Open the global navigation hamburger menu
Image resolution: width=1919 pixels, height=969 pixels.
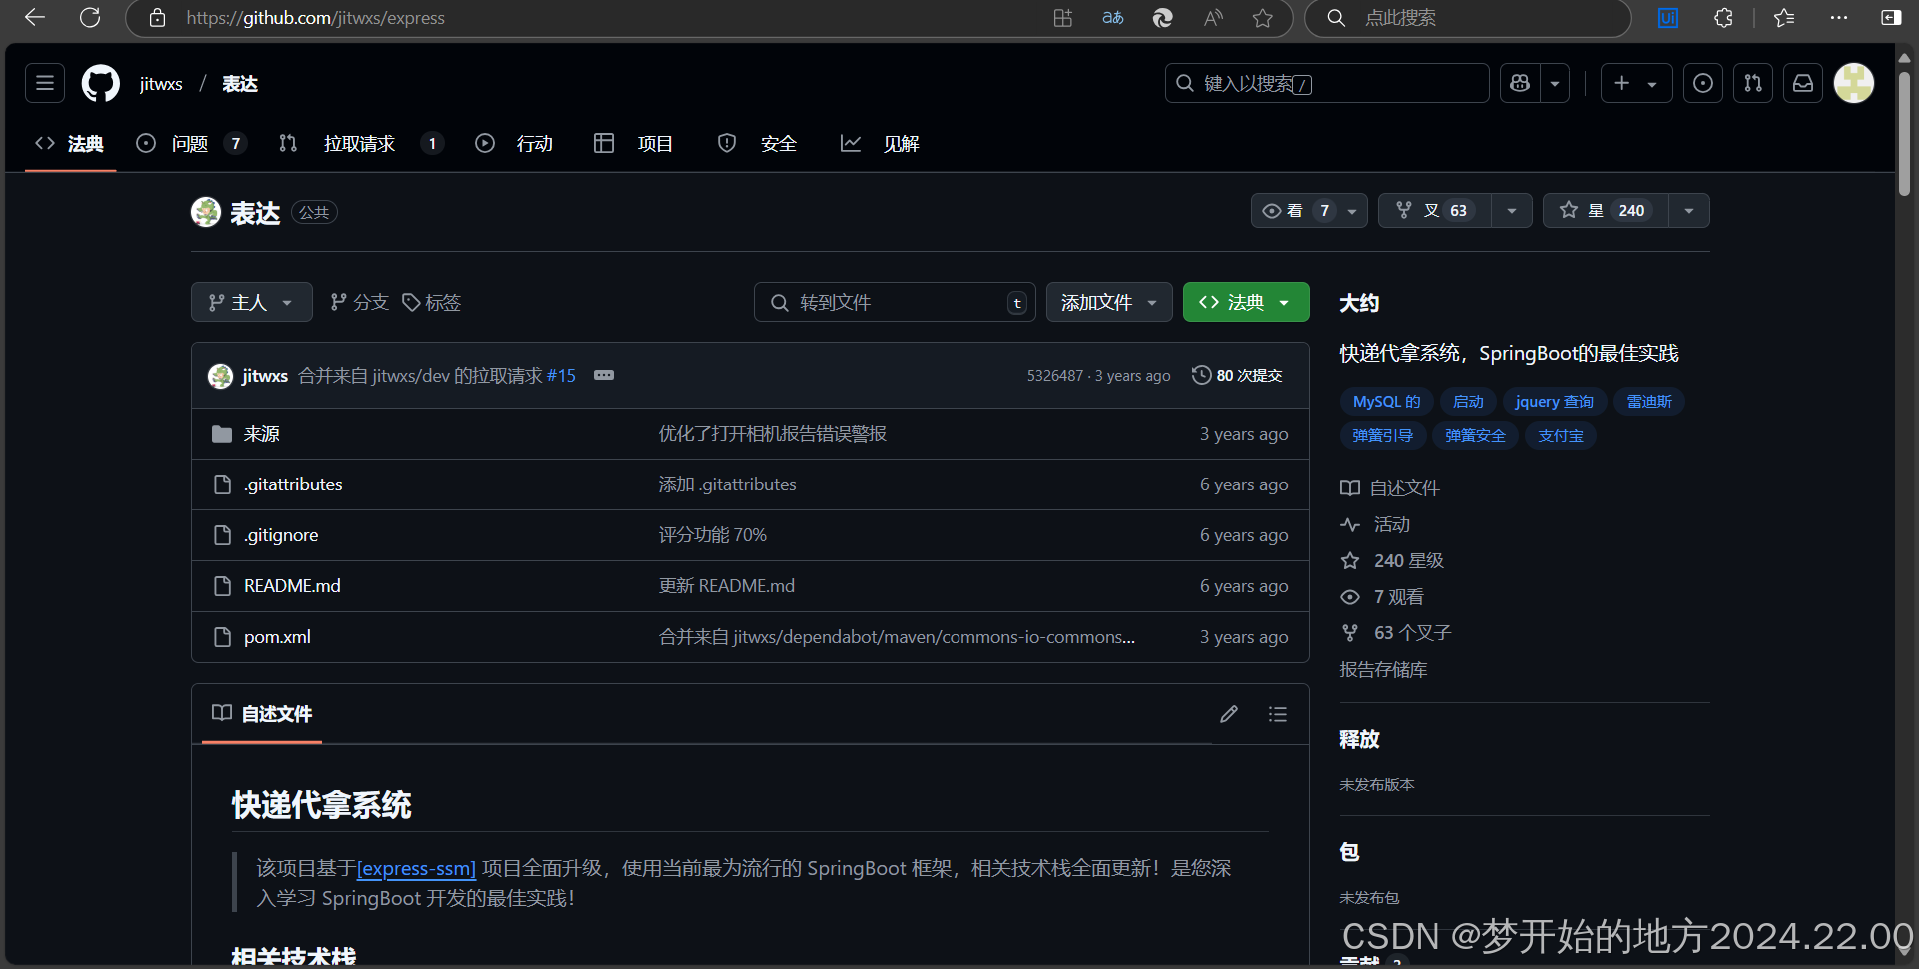(x=44, y=83)
